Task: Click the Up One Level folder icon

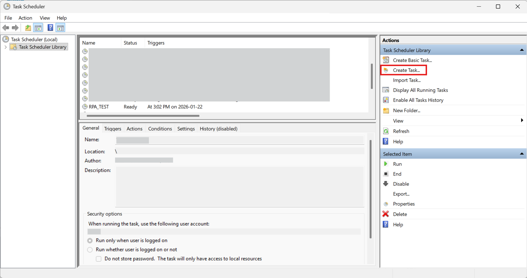Action: coord(28,28)
